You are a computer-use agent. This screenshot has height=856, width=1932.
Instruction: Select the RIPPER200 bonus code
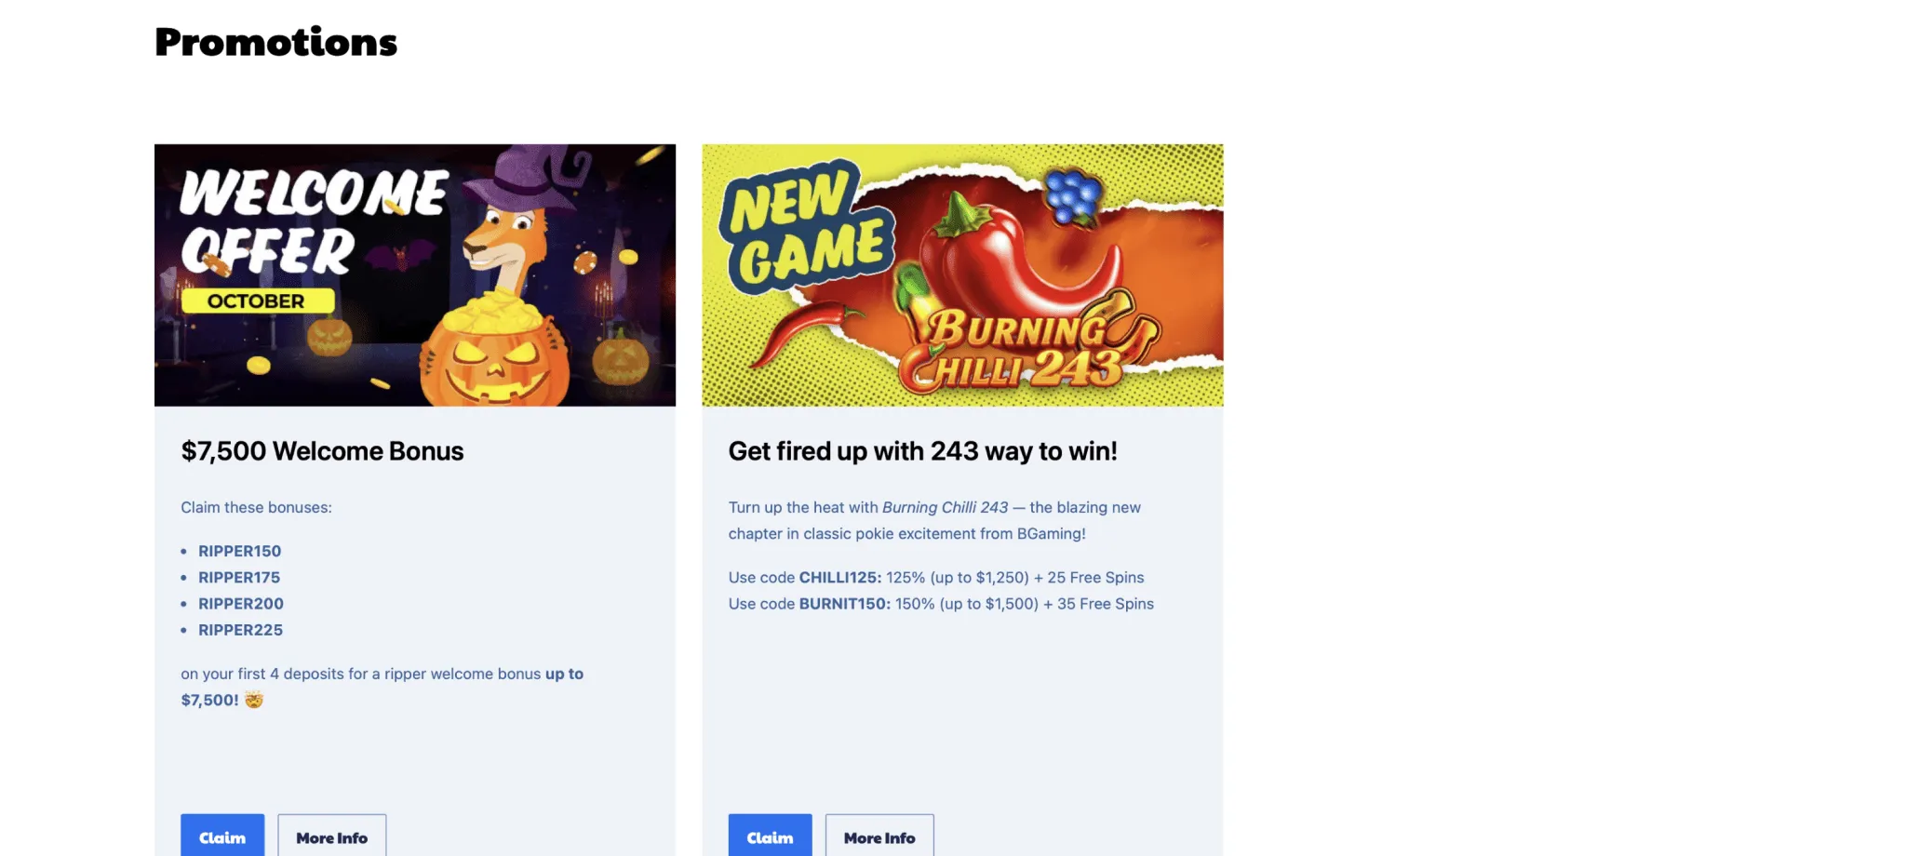pyautogui.click(x=241, y=603)
